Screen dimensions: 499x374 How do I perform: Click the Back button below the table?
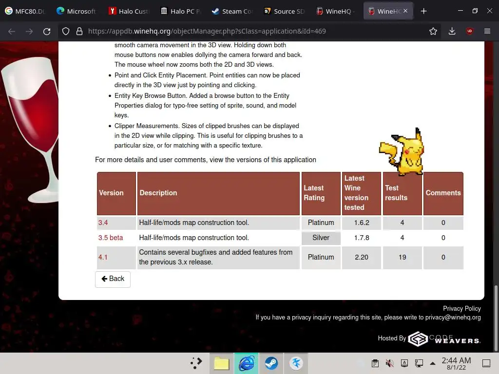(113, 279)
